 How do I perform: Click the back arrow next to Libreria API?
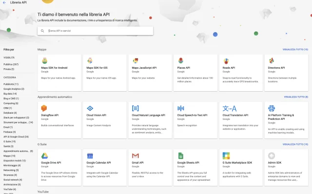coord(4,2)
